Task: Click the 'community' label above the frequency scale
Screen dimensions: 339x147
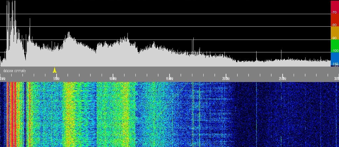Action: tap(20, 71)
